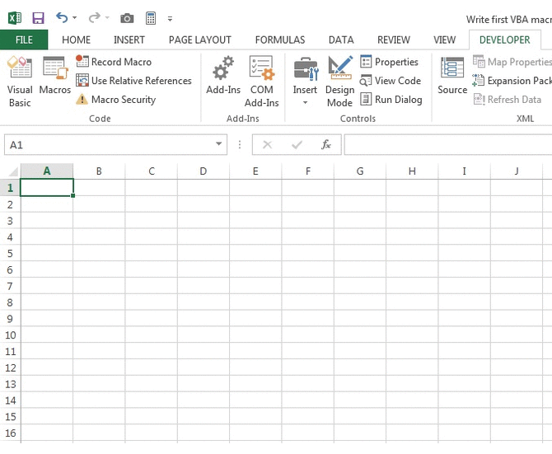The width and height of the screenshot is (552, 454).
Task: Click cell C5
Action: (x=152, y=253)
